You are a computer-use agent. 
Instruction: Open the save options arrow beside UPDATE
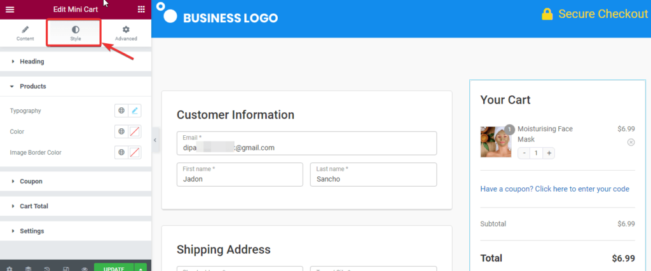[140, 267]
